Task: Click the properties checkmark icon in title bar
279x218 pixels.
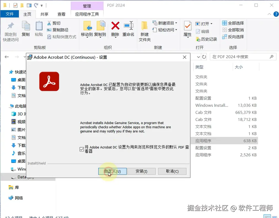Action: pos(15,6)
